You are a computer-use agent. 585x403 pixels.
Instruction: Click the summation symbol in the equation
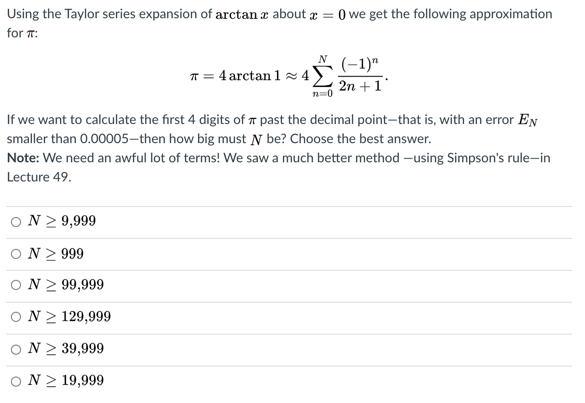(322, 75)
